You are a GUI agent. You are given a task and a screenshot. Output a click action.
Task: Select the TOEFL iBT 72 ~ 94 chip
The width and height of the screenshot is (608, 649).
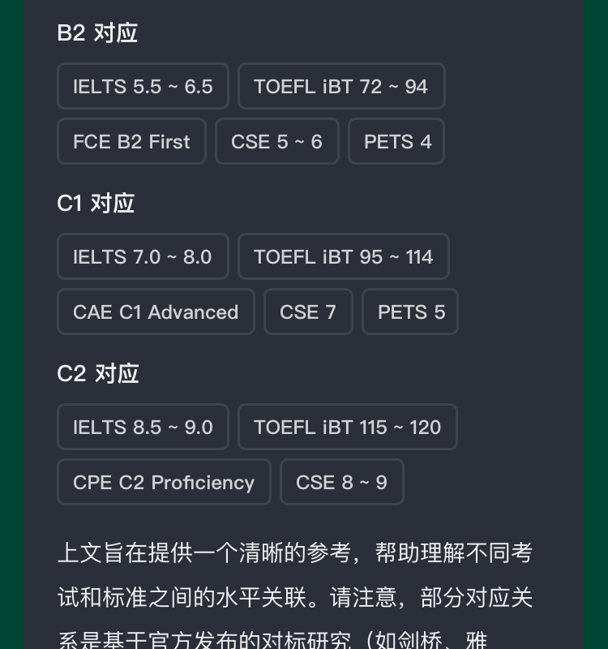click(340, 86)
